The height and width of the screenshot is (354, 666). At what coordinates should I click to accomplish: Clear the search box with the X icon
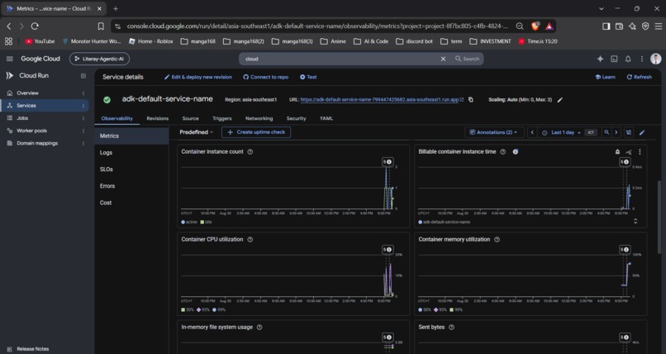pos(443,59)
